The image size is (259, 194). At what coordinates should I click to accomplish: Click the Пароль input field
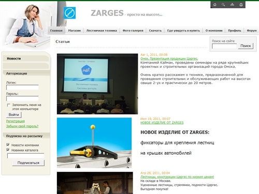click(22, 98)
